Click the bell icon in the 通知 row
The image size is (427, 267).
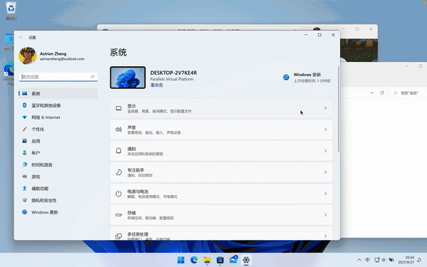[x=118, y=151]
